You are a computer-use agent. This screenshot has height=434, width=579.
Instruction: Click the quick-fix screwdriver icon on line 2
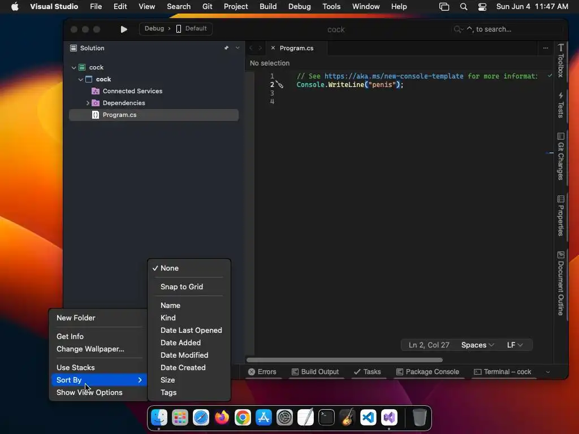coord(280,85)
